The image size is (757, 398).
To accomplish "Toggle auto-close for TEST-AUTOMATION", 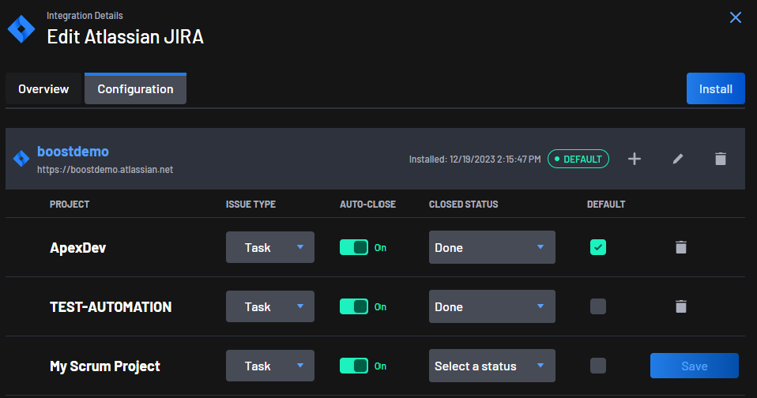I will click(354, 306).
